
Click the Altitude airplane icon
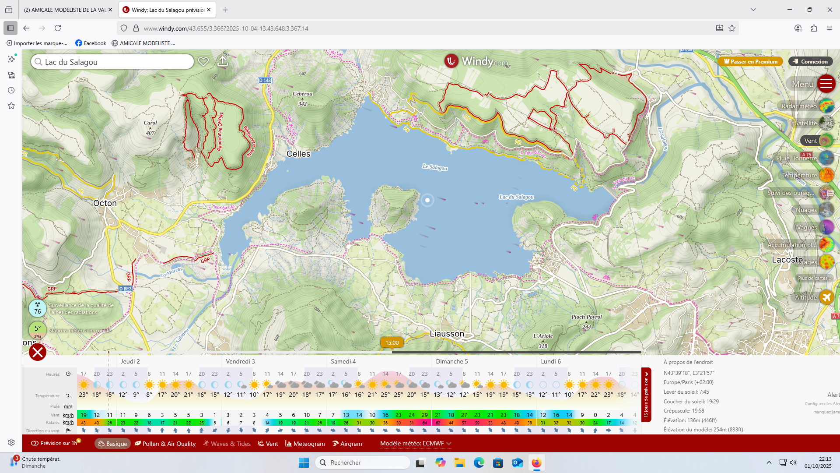(826, 297)
